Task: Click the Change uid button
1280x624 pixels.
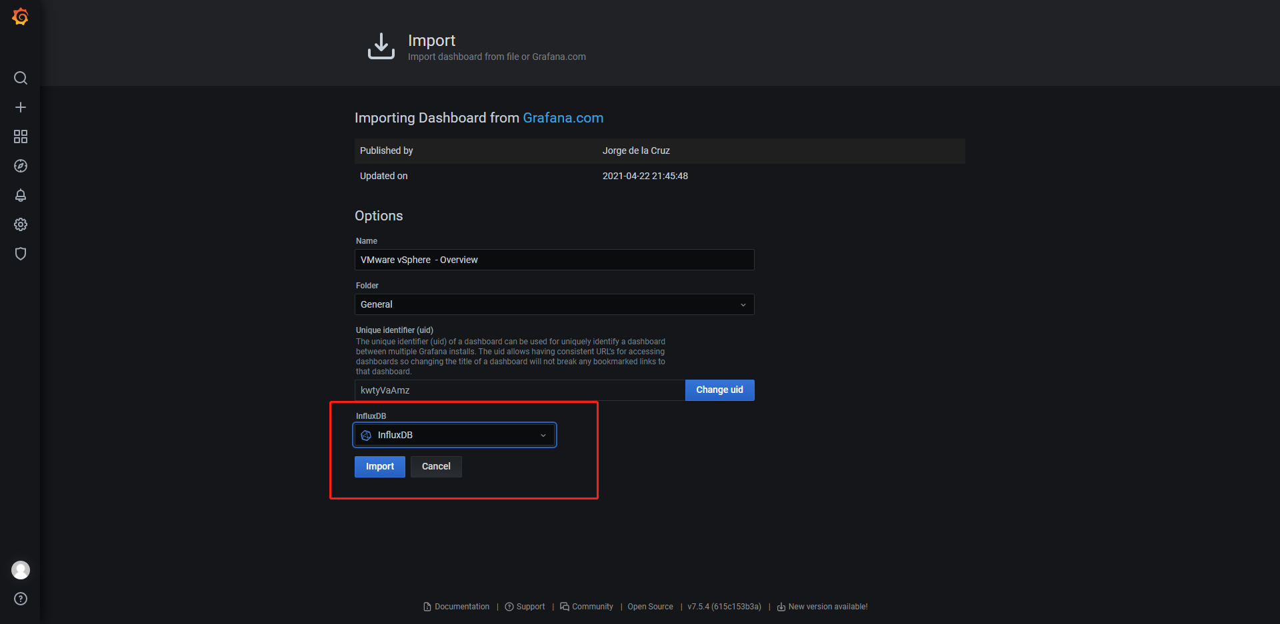Action: (x=720, y=390)
